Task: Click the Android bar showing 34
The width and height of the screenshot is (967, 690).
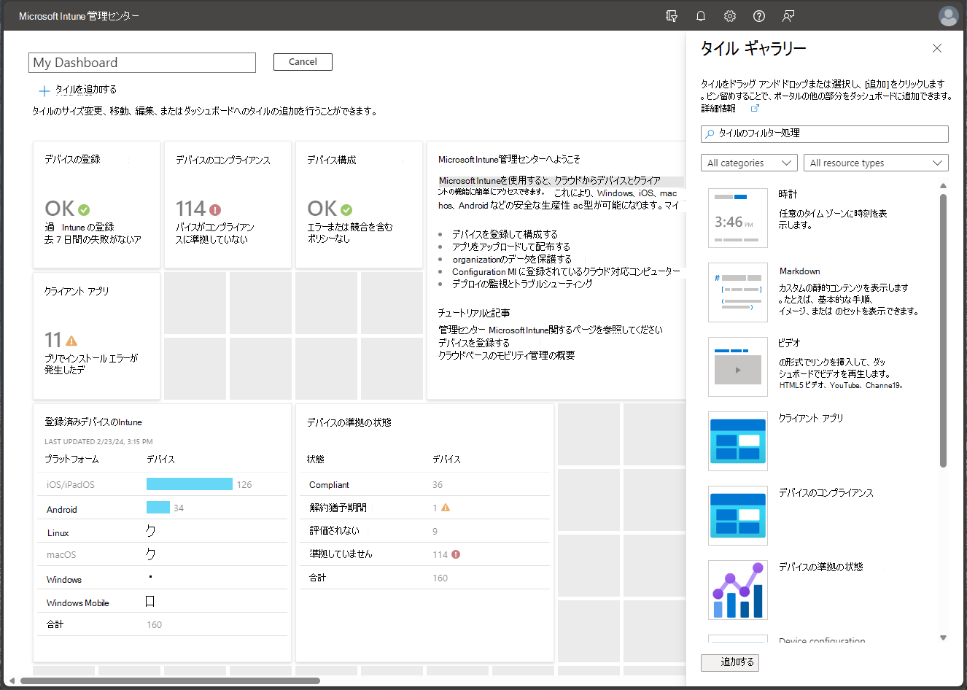Action: point(158,508)
